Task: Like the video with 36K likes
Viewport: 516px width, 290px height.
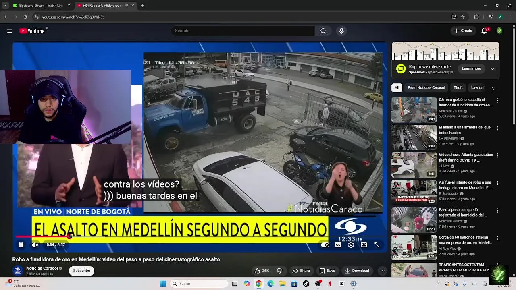Action: click(x=261, y=271)
